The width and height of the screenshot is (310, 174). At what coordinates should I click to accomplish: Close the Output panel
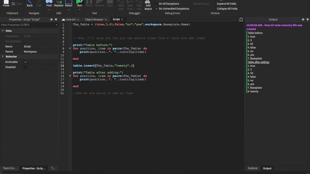coord(308,19)
